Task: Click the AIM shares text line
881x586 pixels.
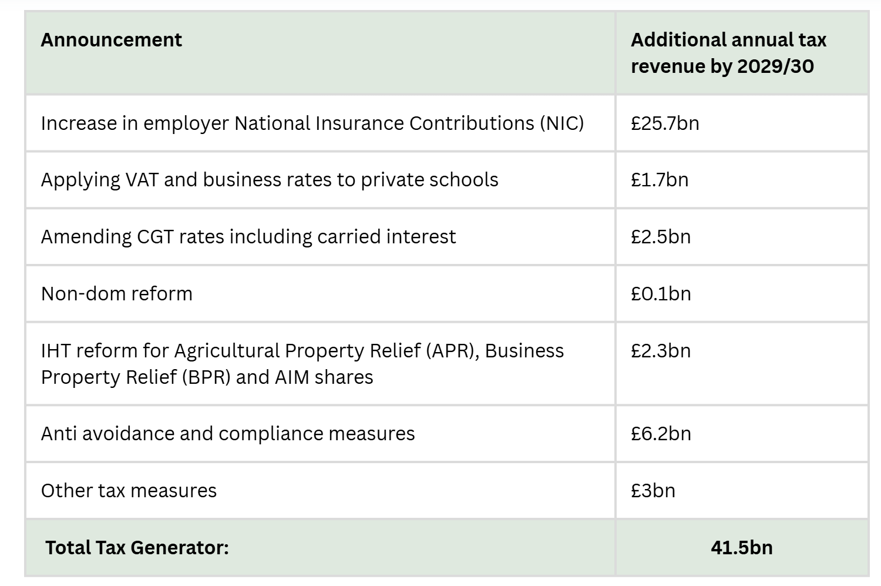Action: click(x=207, y=377)
